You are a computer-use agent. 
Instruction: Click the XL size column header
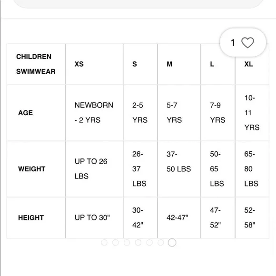(252, 64)
